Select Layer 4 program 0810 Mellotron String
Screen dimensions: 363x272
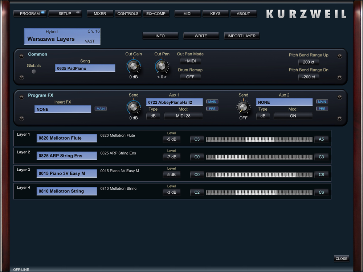67,191
